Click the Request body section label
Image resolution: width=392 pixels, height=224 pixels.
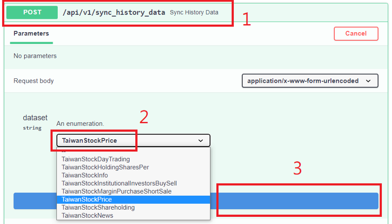pyautogui.click(x=34, y=81)
